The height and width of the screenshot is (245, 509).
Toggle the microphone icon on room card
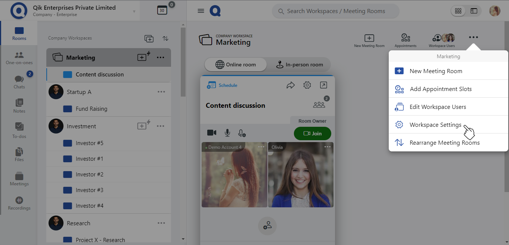[x=227, y=133]
